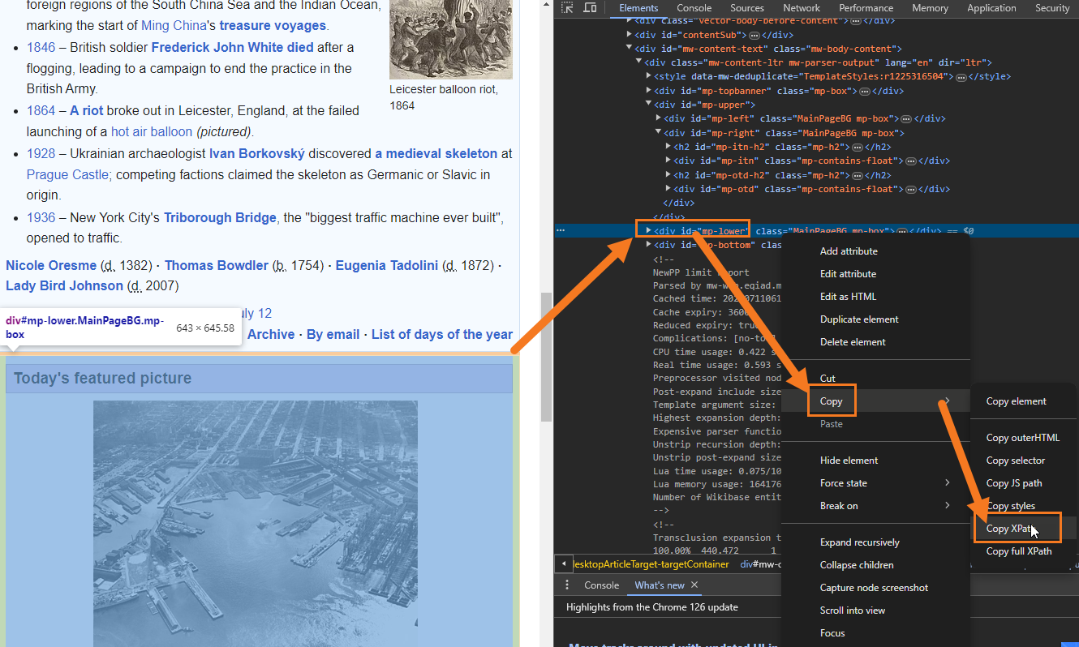This screenshot has height=647, width=1079.
Task: Click the Leicester balloon riot thumbnail
Action: click(x=450, y=39)
